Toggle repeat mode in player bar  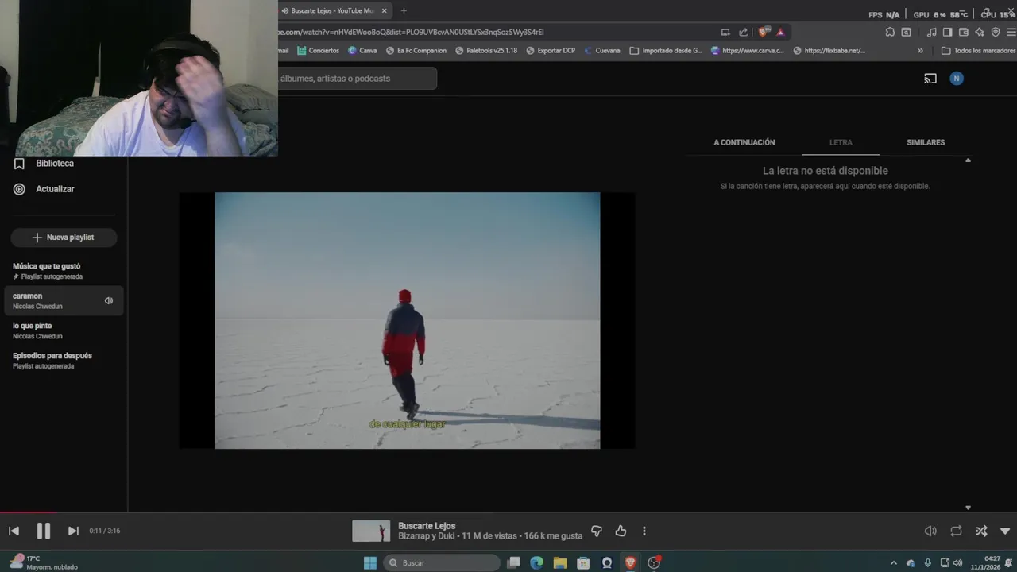click(956, 531)
